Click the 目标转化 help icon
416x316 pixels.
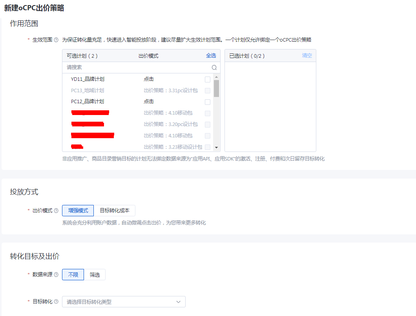(x=55, y=301)
